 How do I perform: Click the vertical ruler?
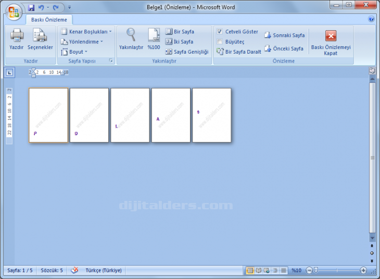(9, 116)
